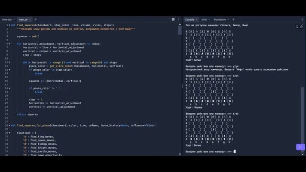Click the 'y2y4' command in console
Image resolution: width=306 pixels, height=172 pixels.
coord(235,66)
